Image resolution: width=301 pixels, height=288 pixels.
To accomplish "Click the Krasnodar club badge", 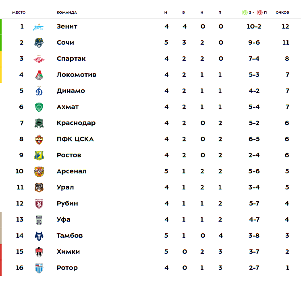I will tap(39, 123).
